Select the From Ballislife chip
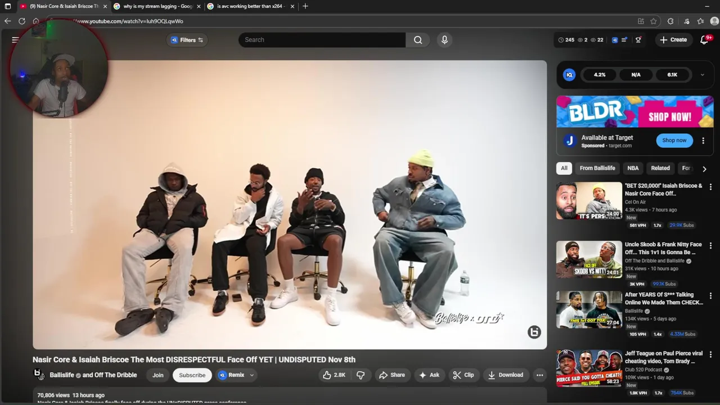The width and height of the screenshot is (720, 405). point(597,168)
